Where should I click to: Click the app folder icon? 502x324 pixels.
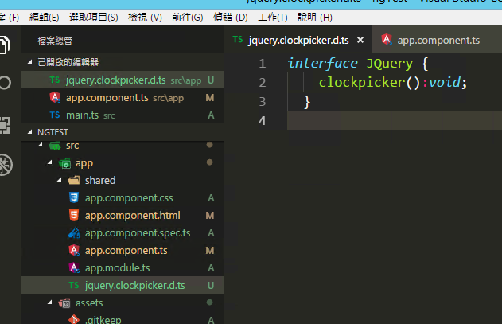pyautogui.click(x=64, y=163)
